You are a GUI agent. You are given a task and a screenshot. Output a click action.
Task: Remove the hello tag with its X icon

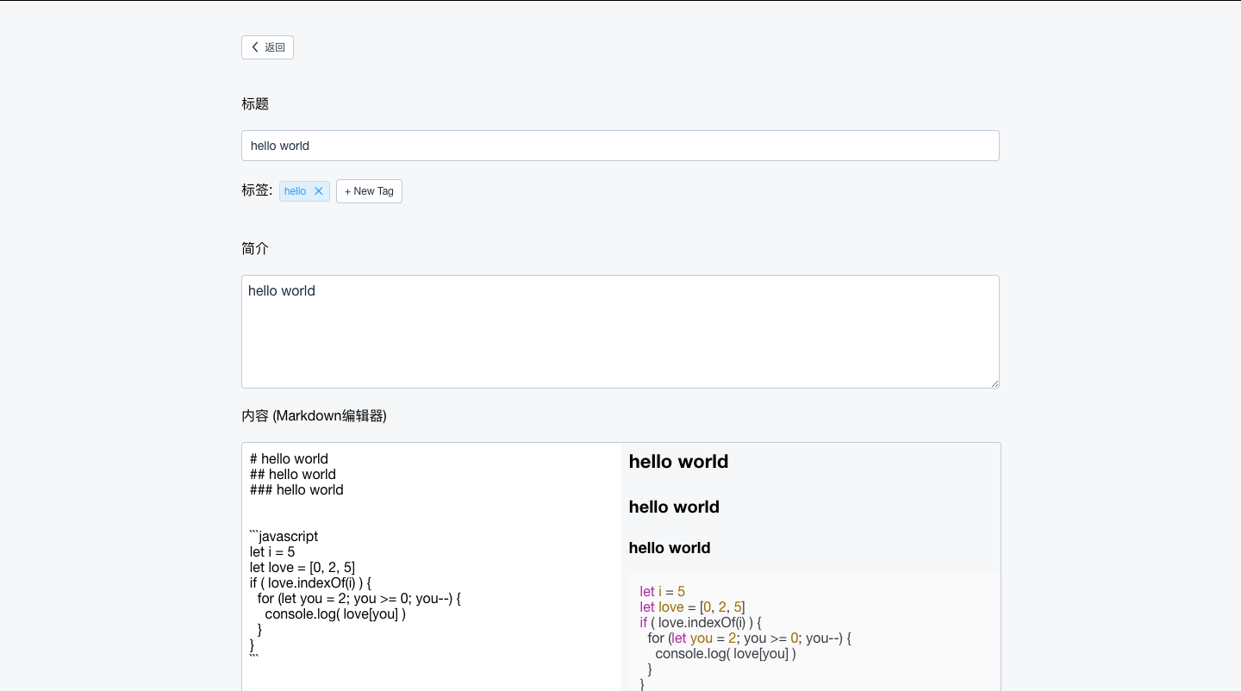coord(319,191)
